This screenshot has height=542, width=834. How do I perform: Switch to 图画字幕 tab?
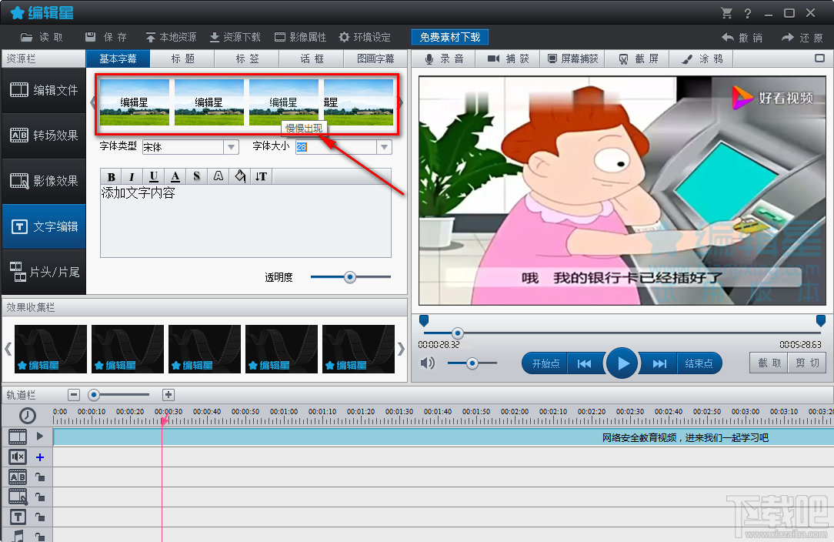point(375,59)
